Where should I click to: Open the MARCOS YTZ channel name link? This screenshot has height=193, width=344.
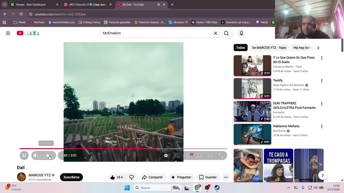(40, 175)
